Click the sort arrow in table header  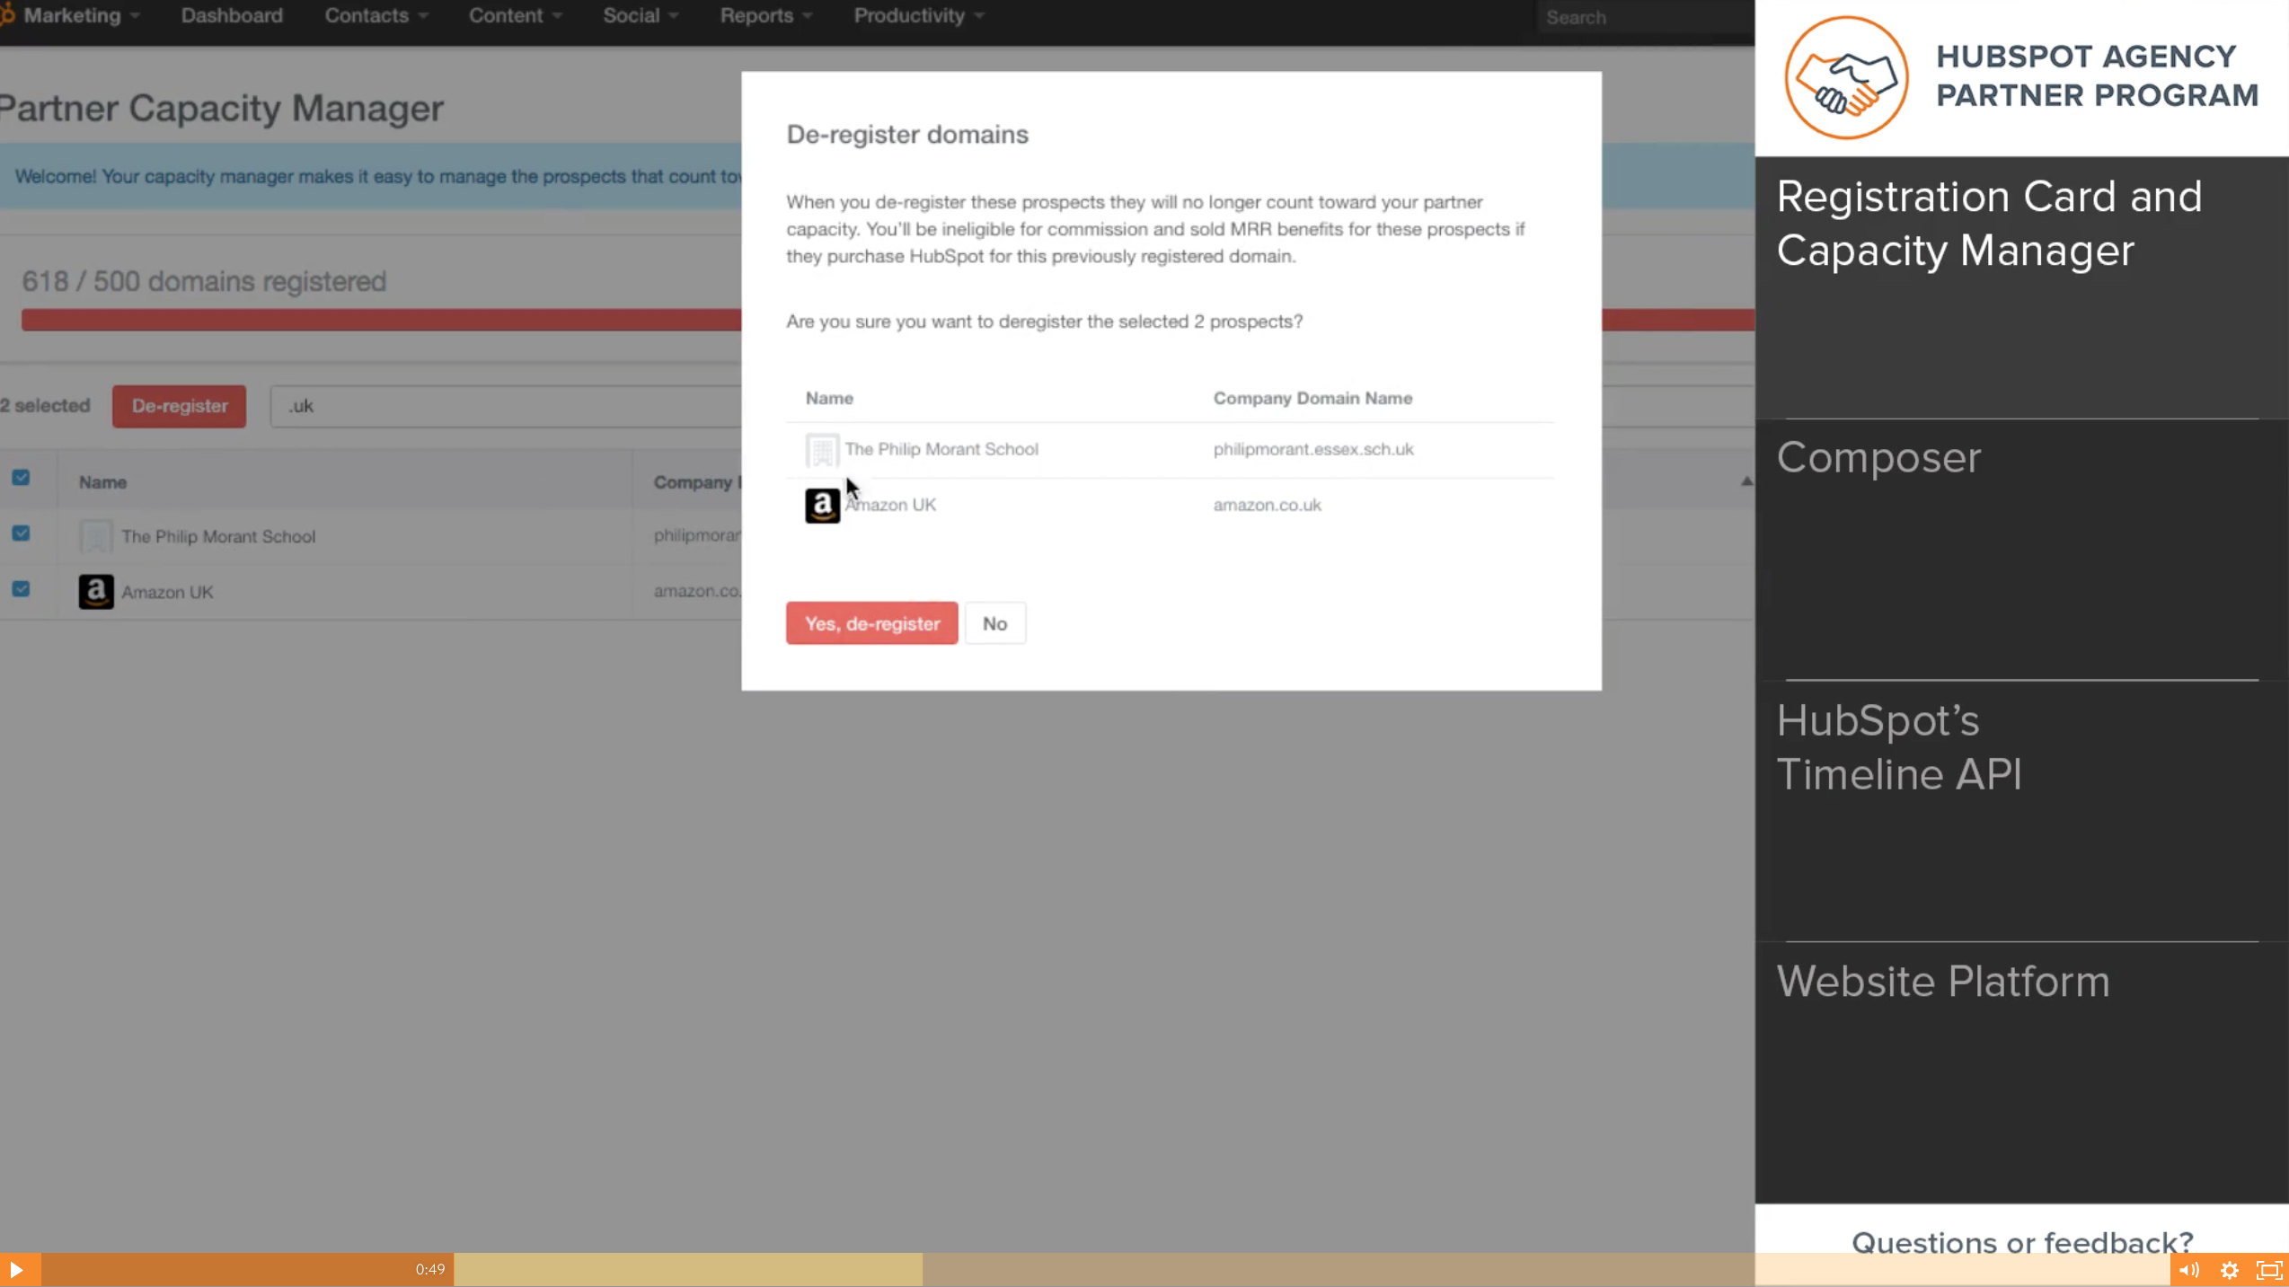[x=1745, y=481]
